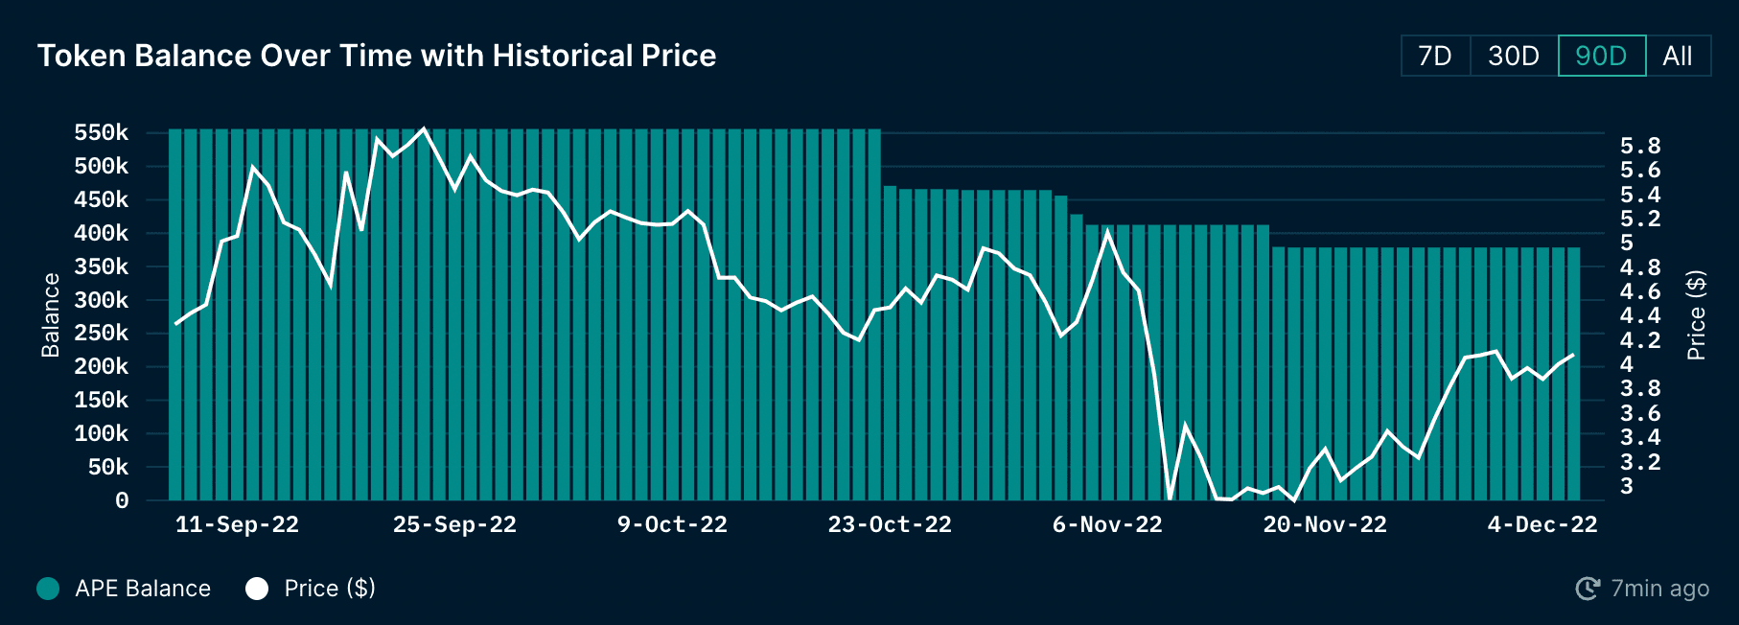
Task: Toggle the APE Balance series label
Action: 143,589
